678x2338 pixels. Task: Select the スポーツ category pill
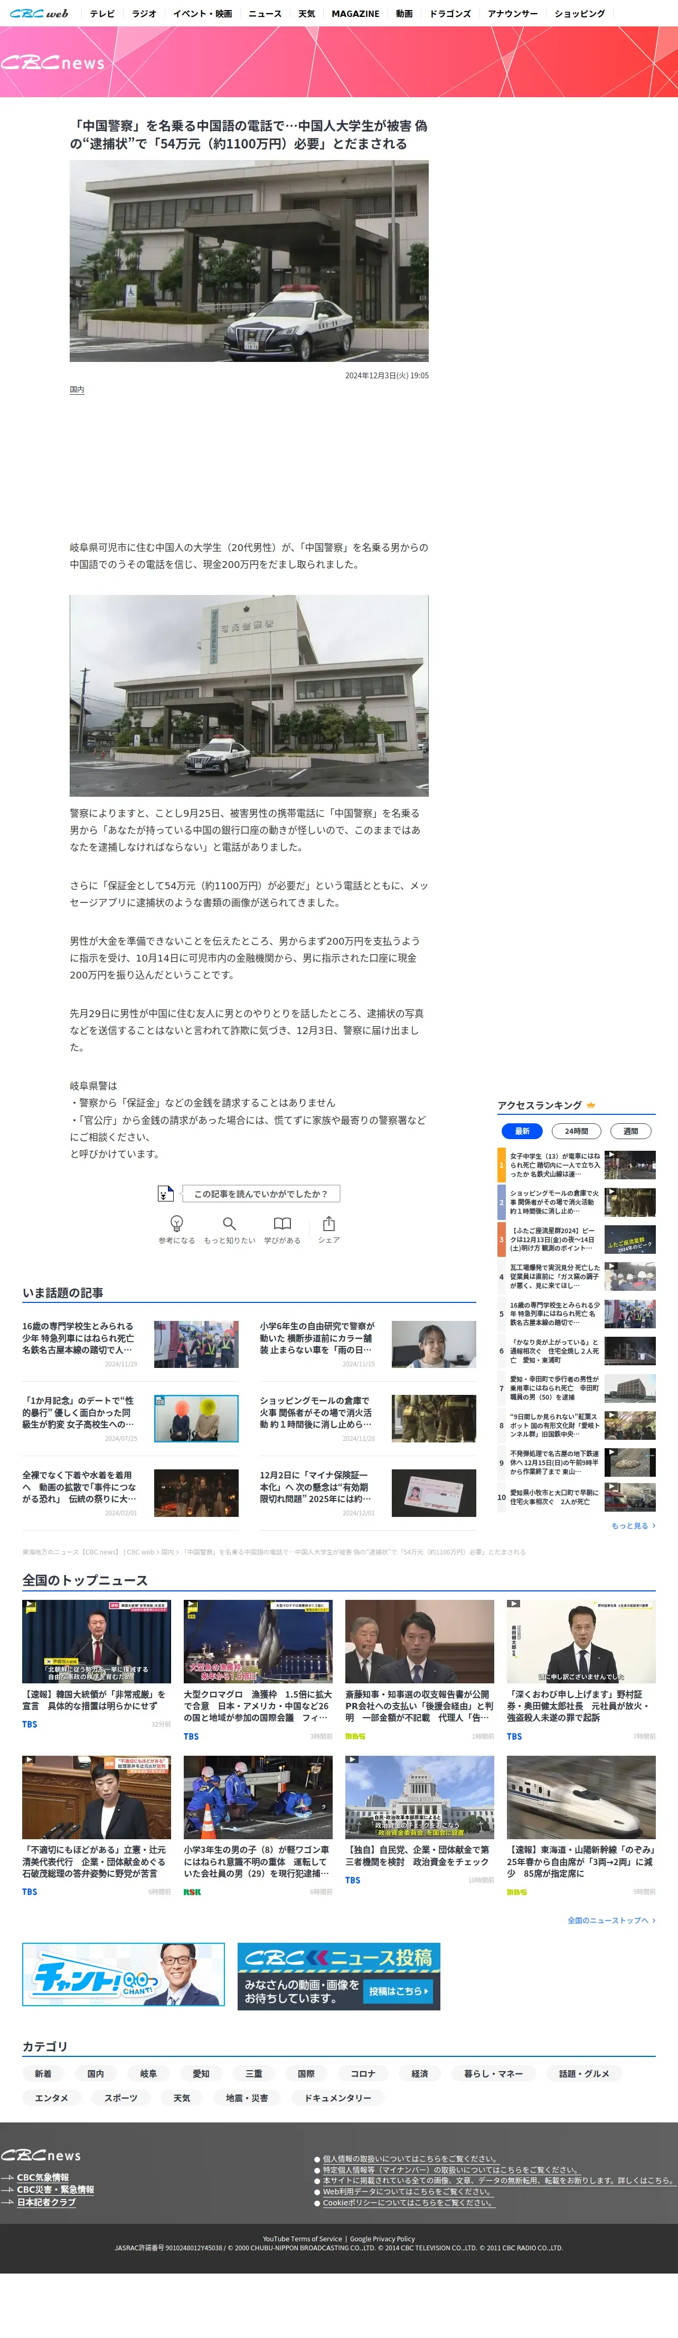(x=121, y=2099)
